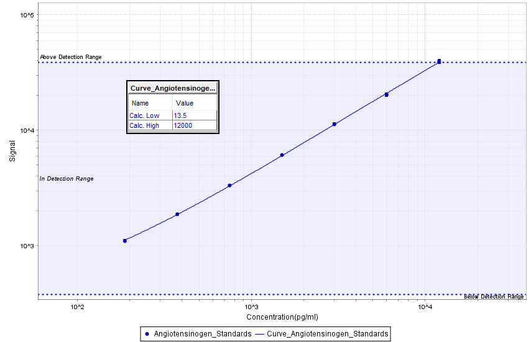Click the Signal y-axis title

tap(12, 151)
